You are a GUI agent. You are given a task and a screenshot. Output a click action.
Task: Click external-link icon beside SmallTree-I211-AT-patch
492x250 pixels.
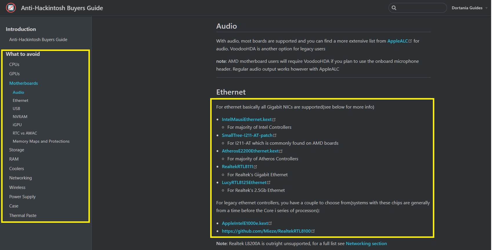[x=275, y=135]
